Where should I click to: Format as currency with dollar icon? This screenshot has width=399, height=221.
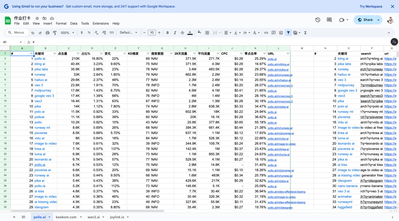pyautogui.click(x=82, y=33)
